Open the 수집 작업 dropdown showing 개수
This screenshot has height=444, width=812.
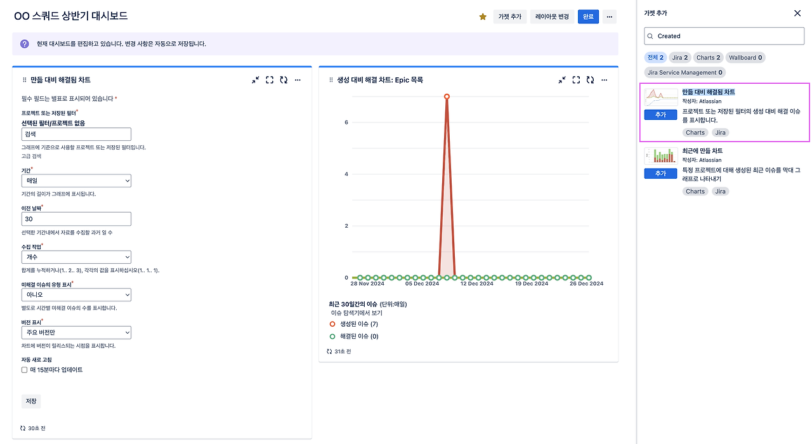coord(76,257)
